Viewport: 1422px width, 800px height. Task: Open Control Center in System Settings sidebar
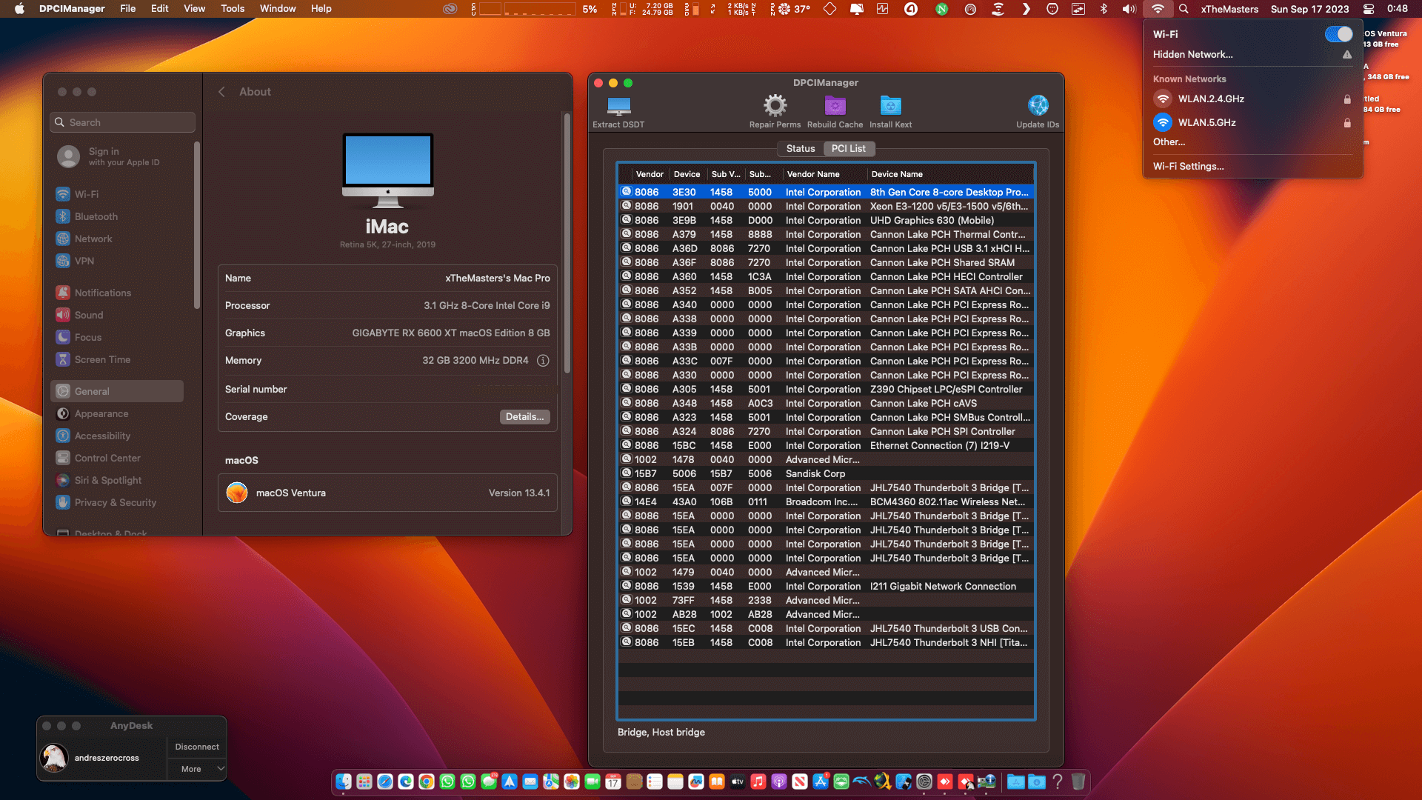pyautogui.click(x=117, y=458)
